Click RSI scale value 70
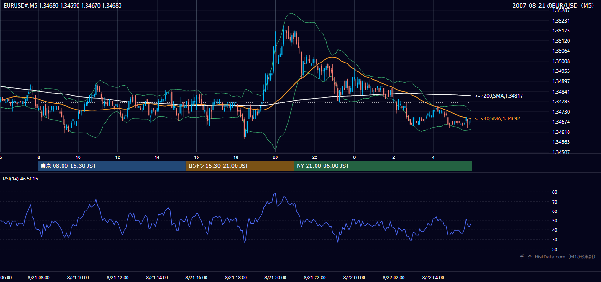 (554, 202)
